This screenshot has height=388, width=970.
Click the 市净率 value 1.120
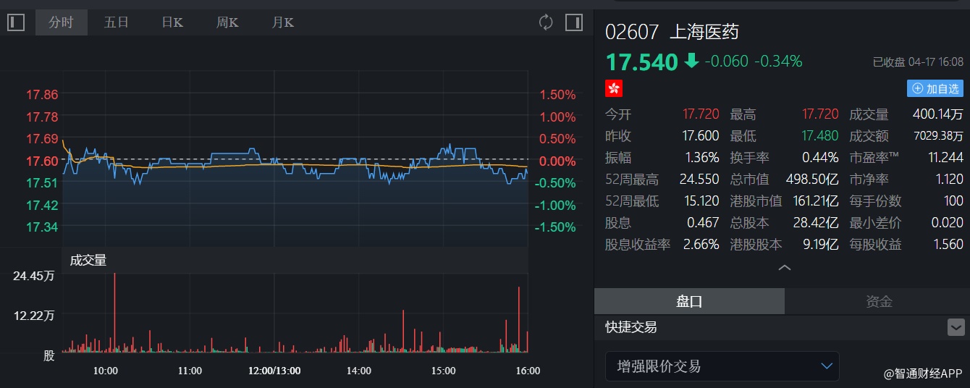click(x=950, y=180)
